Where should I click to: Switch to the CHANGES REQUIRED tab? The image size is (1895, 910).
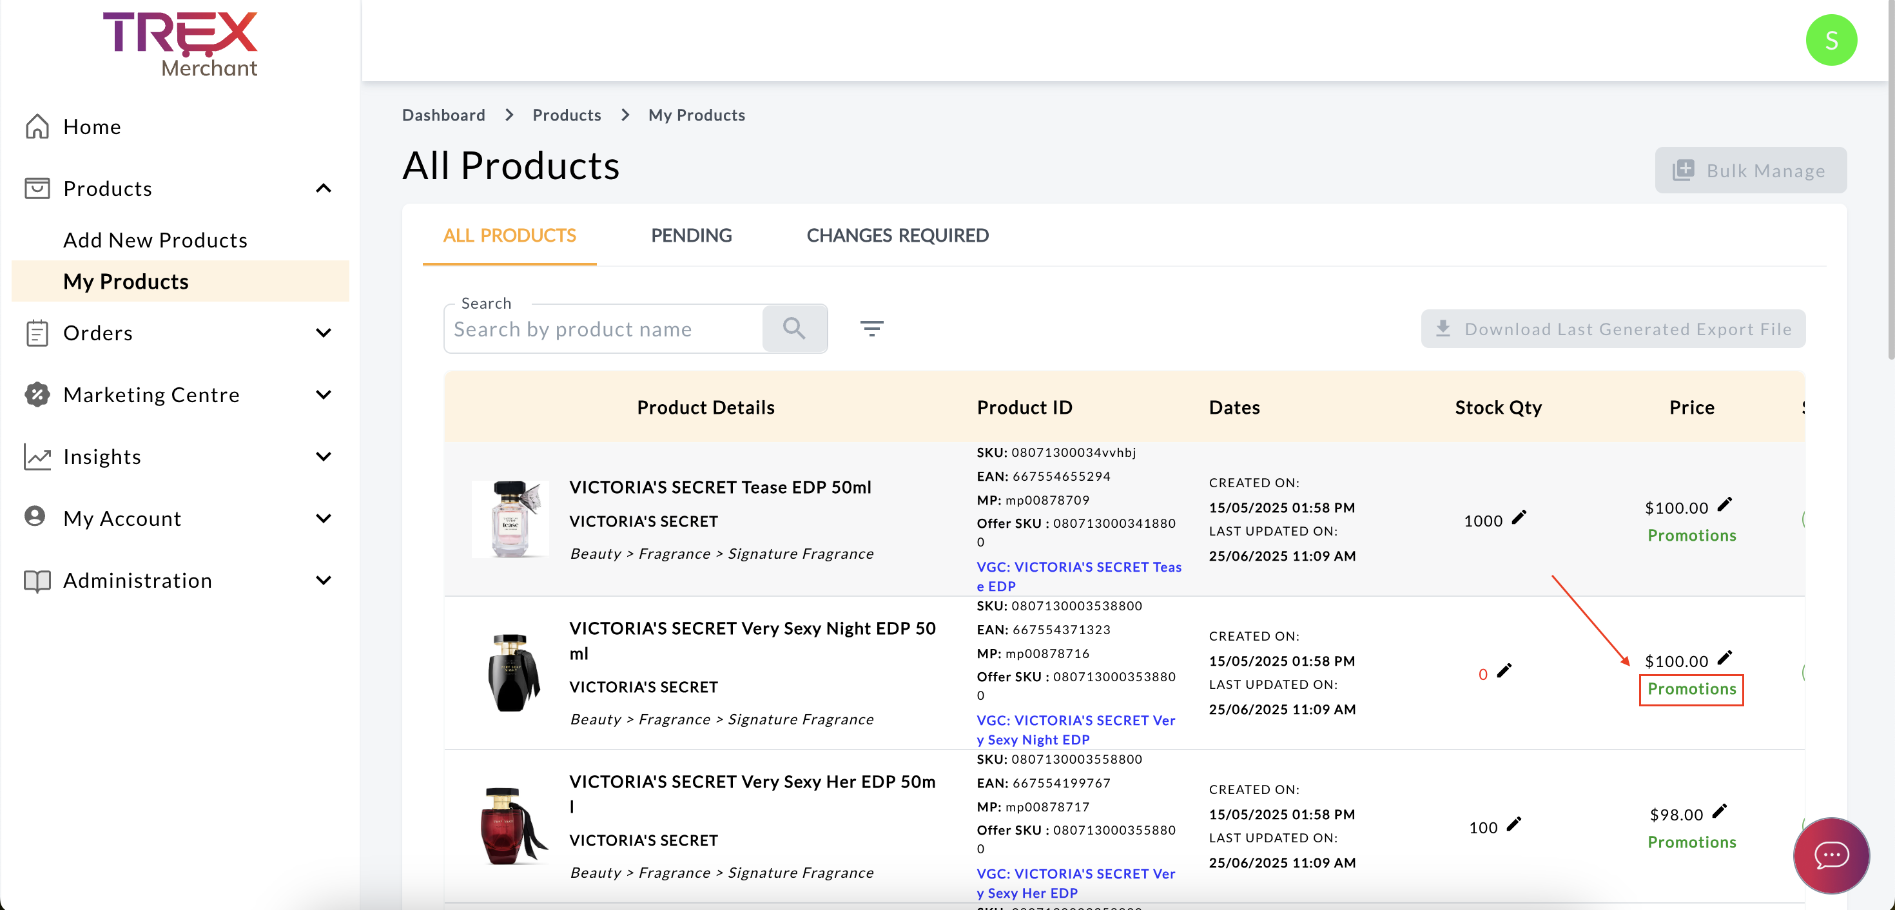tap(897, 235)
